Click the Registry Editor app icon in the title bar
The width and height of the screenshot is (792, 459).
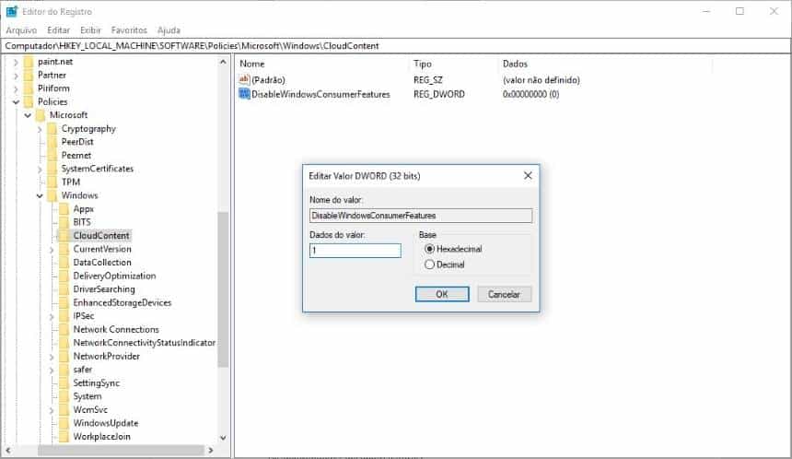pyautogui.click(x=12, y=11)
